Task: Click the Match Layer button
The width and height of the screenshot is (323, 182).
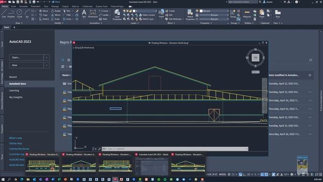Action: (x=146, y=19)
